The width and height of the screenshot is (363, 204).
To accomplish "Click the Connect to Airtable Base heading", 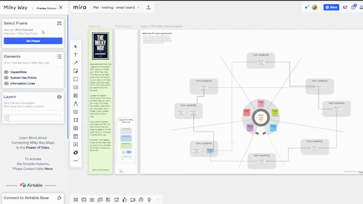I will pyautogui.click(x=26, y=198).
